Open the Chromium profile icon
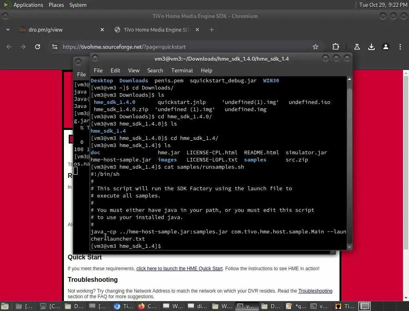409x311 pixels. click(x=385, y=47)
